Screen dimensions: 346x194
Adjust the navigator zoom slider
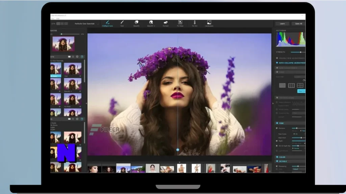pyautogui.click(x=70, y=34)
